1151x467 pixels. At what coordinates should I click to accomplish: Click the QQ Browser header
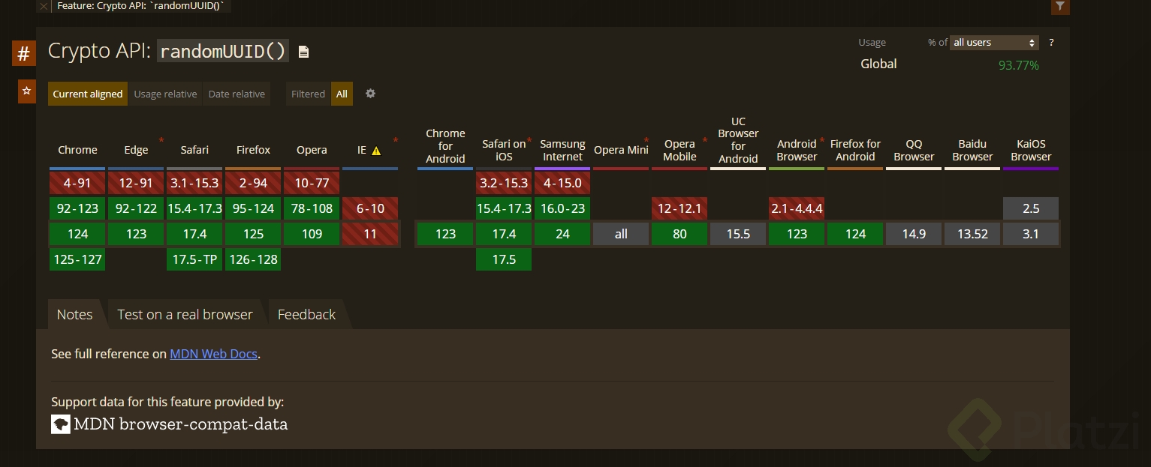[914, 150]
